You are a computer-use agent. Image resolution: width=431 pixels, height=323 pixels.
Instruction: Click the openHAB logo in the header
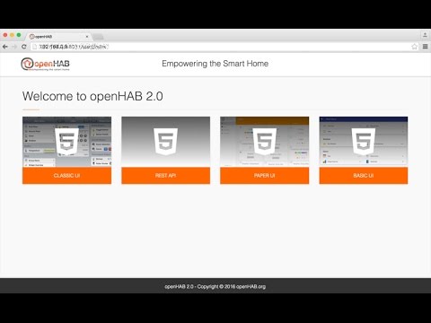(x=45, y=64)
